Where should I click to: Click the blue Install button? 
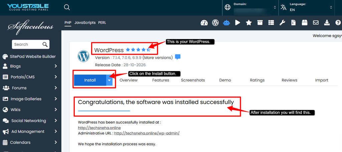(x=90, y=80)
